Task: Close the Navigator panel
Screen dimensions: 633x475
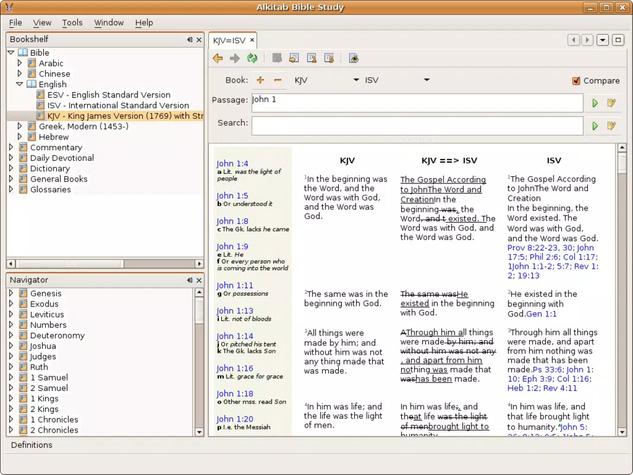Action: 199,280
